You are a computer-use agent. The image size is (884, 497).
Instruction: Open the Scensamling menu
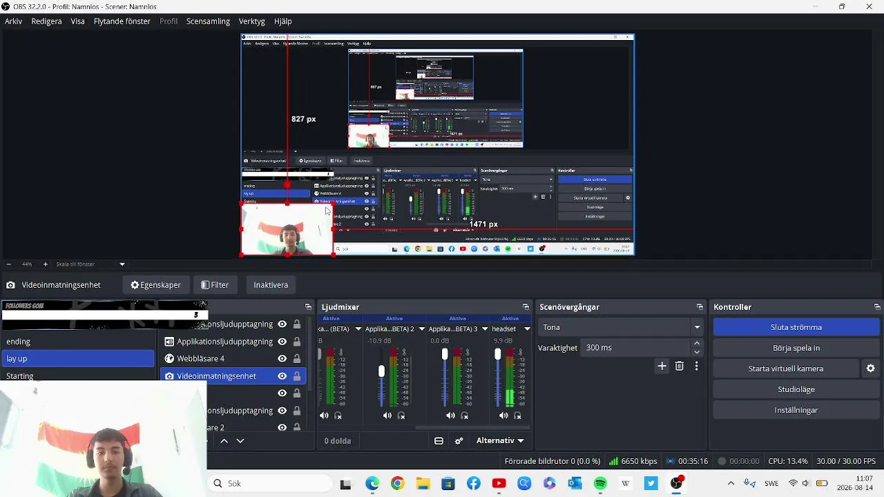[208, 21]
